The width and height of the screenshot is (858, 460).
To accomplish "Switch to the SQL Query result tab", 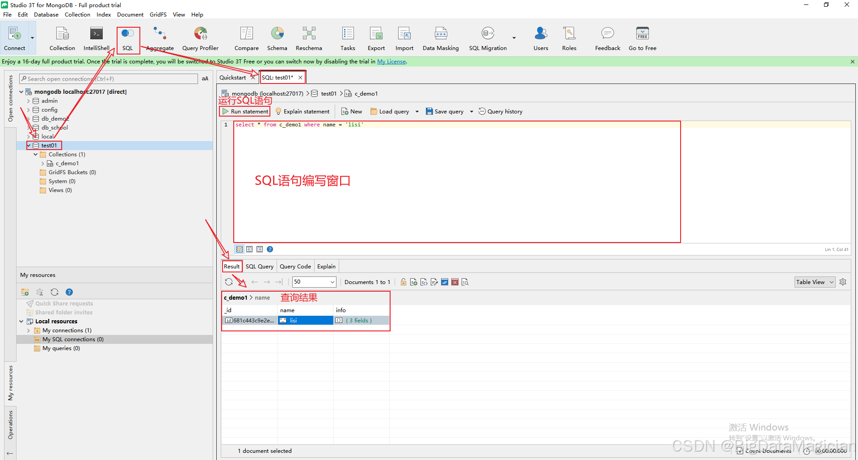I will 260,266.
